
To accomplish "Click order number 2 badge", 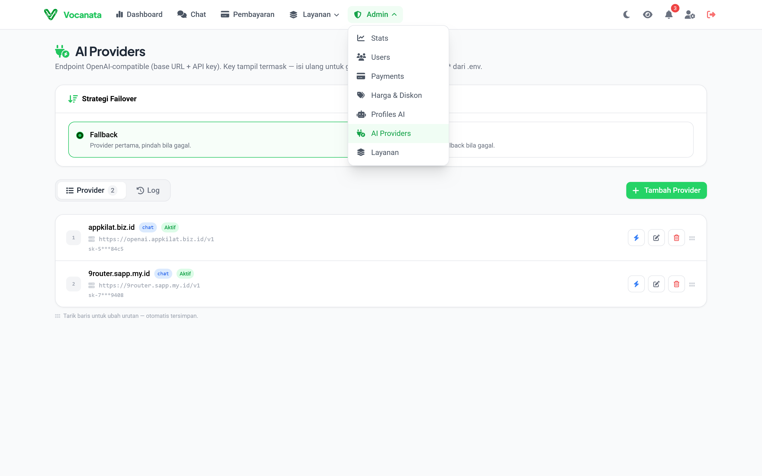I will click(x=73, y=284).
